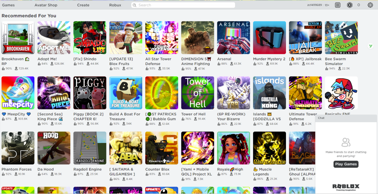Click the Phantom Forces title
Image resolution: width=378 pixels, height=194 pixels.
pos(17,169)
